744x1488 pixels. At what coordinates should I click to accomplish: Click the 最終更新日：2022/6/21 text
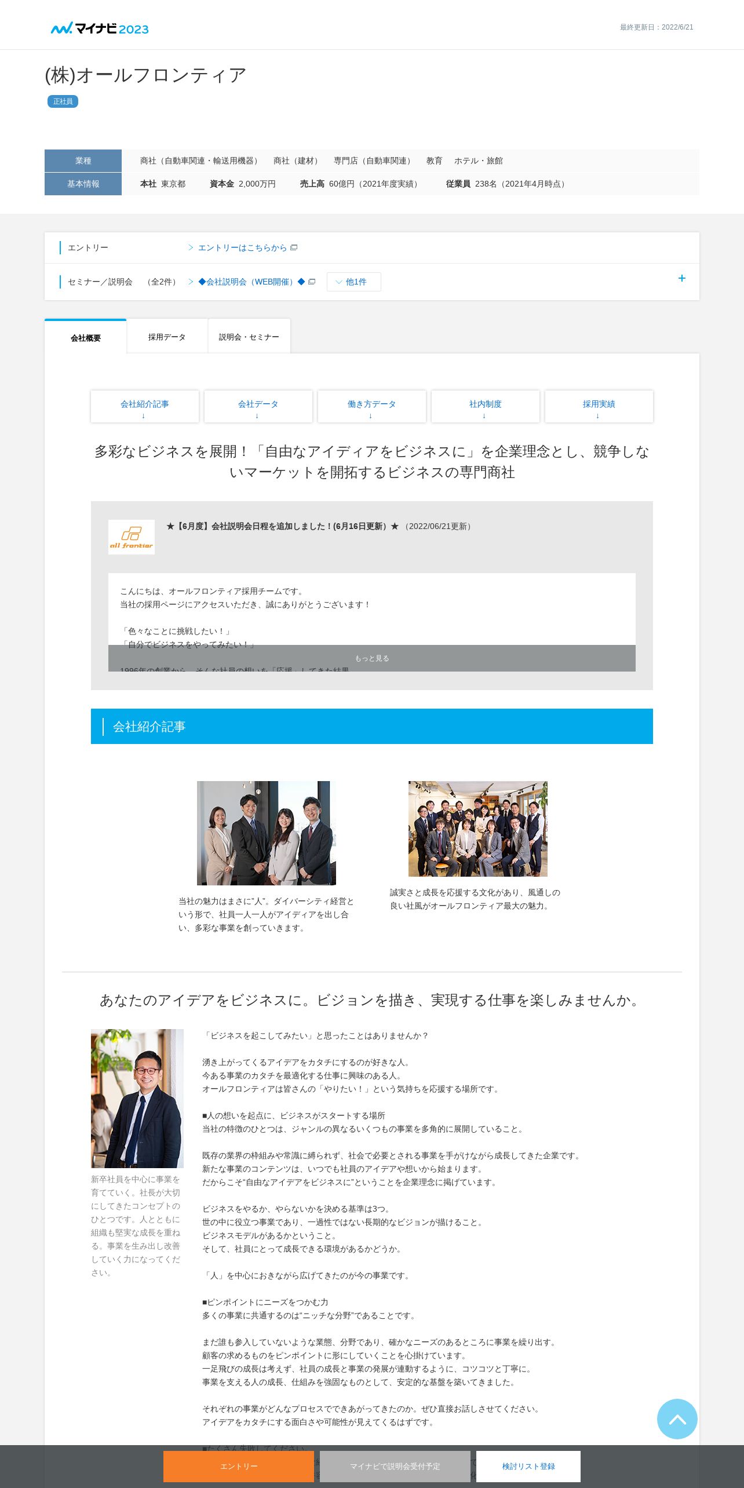[x=657, y=27]
